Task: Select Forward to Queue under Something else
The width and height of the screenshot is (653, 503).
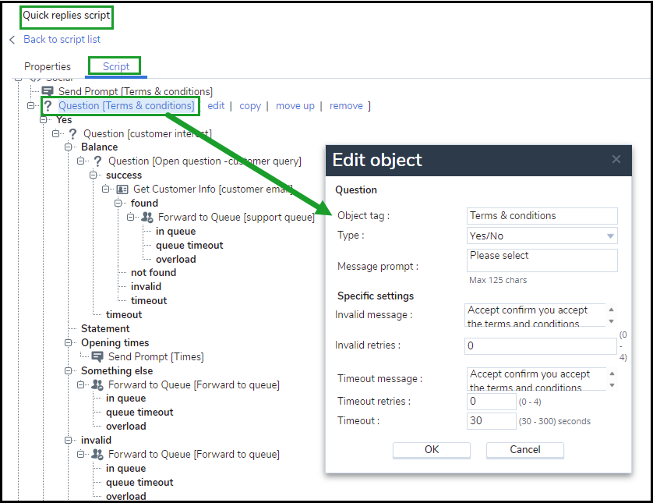Action: [x=194, y=384]
